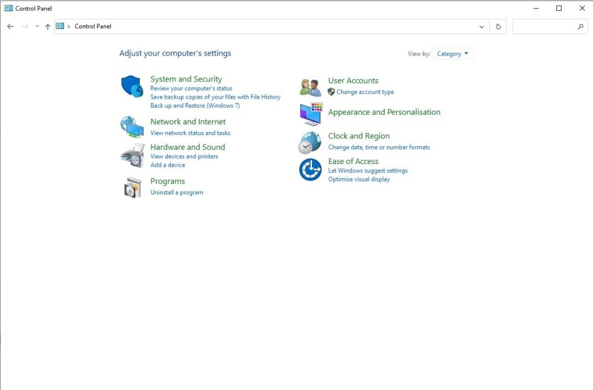Open Hardware and Sound category
The width and height of the screenshot is (593, 390).
point(187,147)
